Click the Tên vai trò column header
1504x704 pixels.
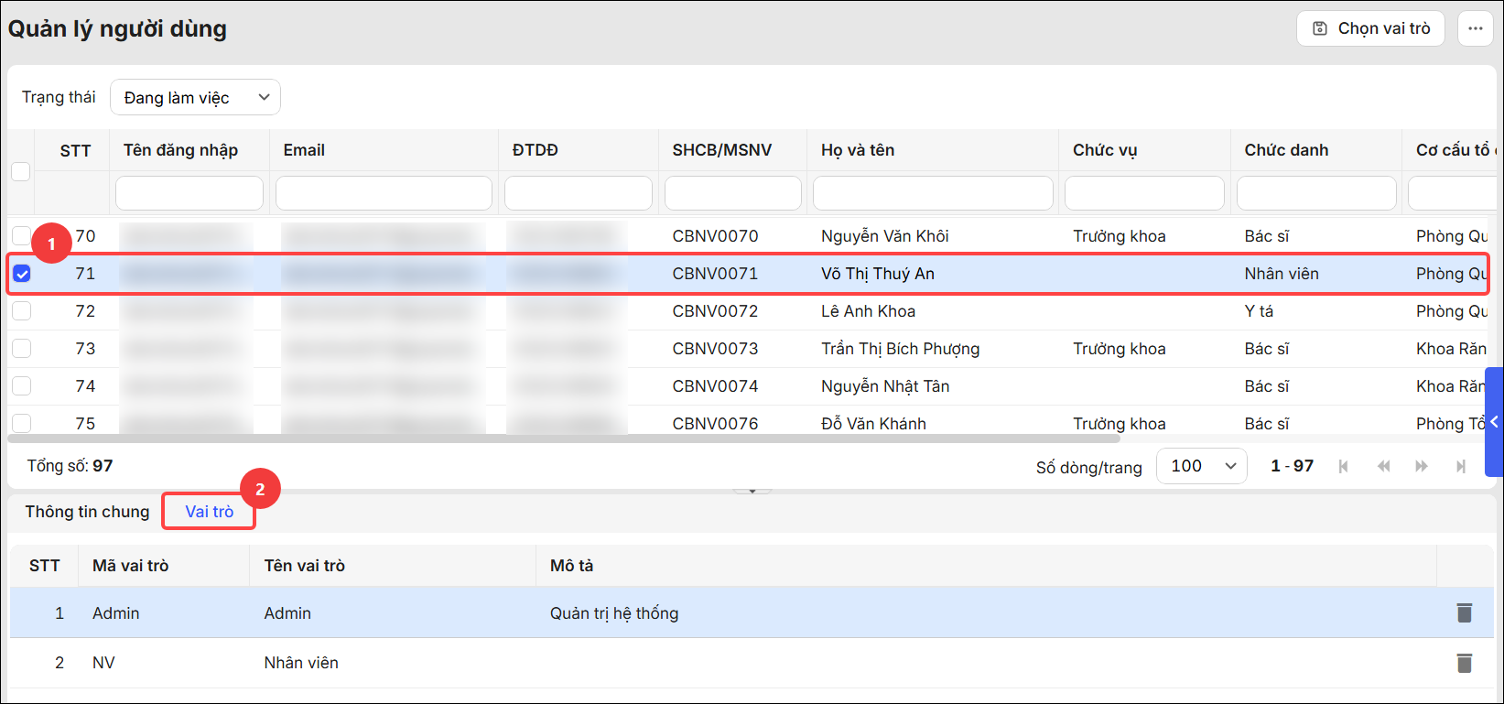(x=304, y=566)
